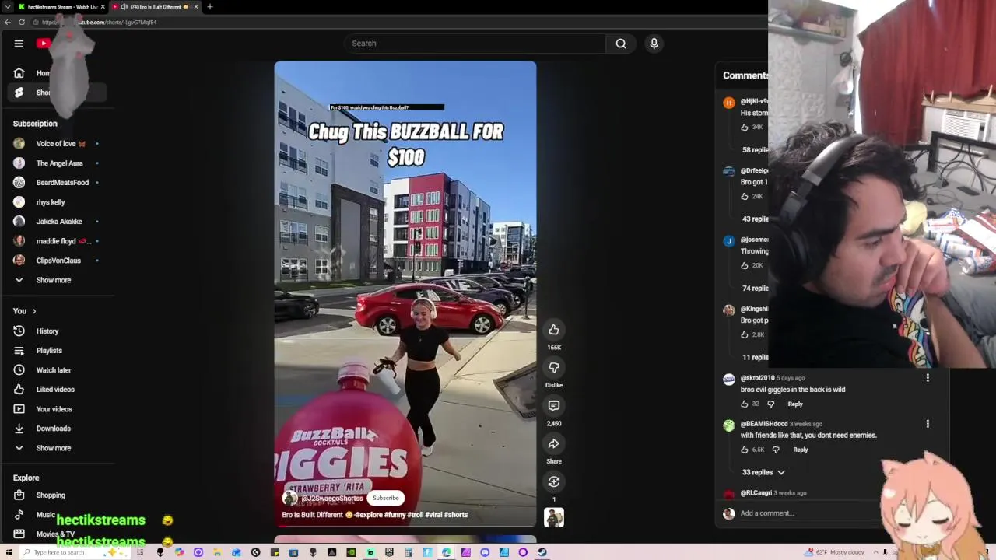This screenshot has height=560, width=996.
Task: Go back with the browser back arrow
Action: [x=8, y=22]
